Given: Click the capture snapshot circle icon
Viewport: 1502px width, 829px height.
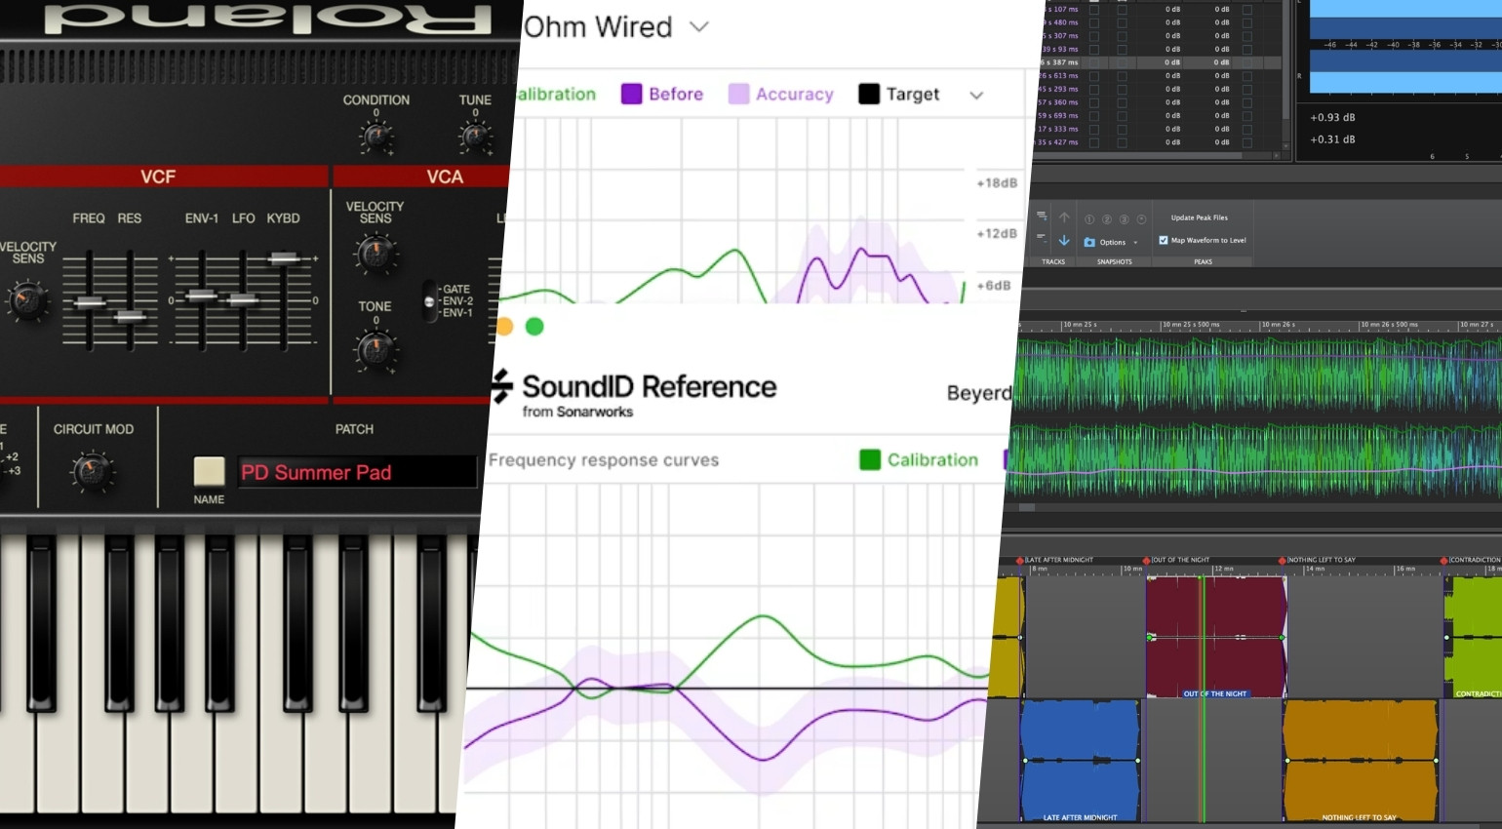Looking at the screenshot, I should (x=1141, y=219).
